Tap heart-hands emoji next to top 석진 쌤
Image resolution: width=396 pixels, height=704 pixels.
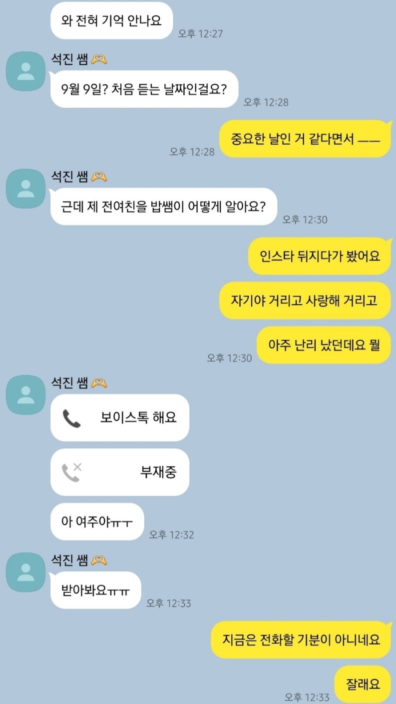[99, 60]
